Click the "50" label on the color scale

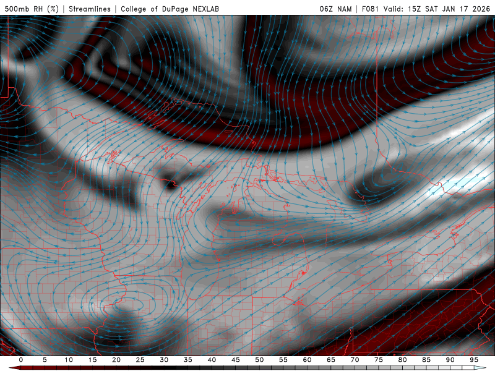click(259, 360)
